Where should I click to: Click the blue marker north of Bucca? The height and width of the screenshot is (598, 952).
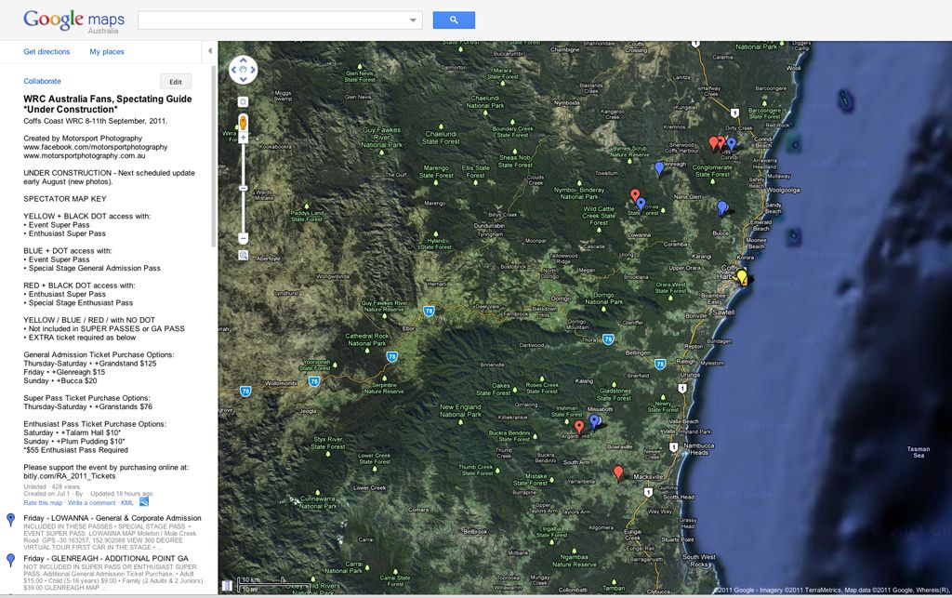pos(721,208)
